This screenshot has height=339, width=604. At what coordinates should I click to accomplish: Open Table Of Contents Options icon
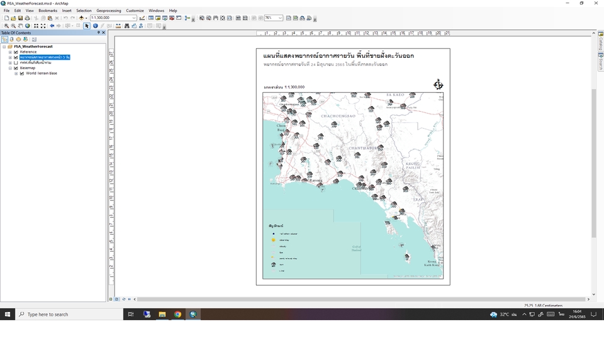(x=34, y=39)
